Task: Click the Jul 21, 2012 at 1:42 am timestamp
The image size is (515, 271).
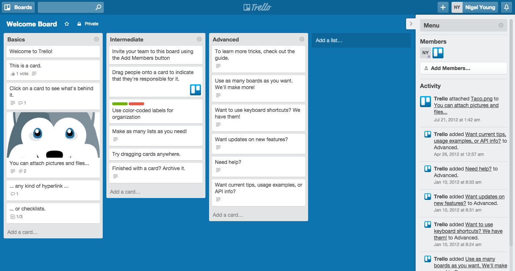Action: point(457,120)
